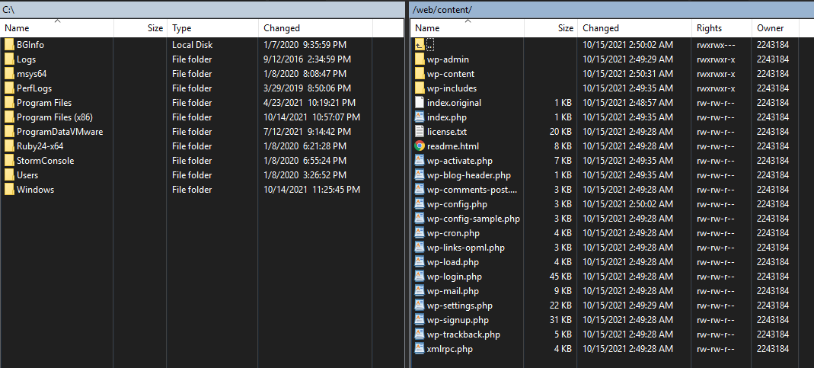Click the File folder type of Users

click(192, 175)
